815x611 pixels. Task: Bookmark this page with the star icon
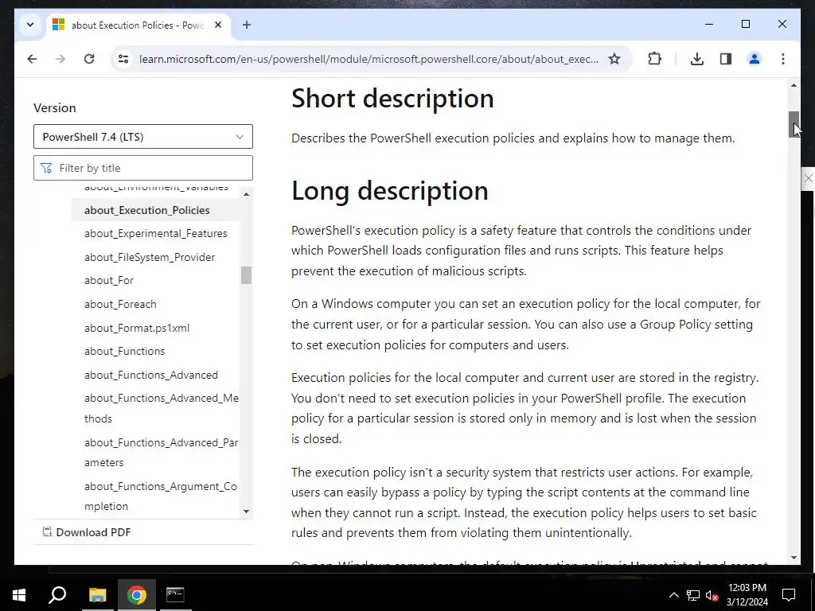coord(614,59)
